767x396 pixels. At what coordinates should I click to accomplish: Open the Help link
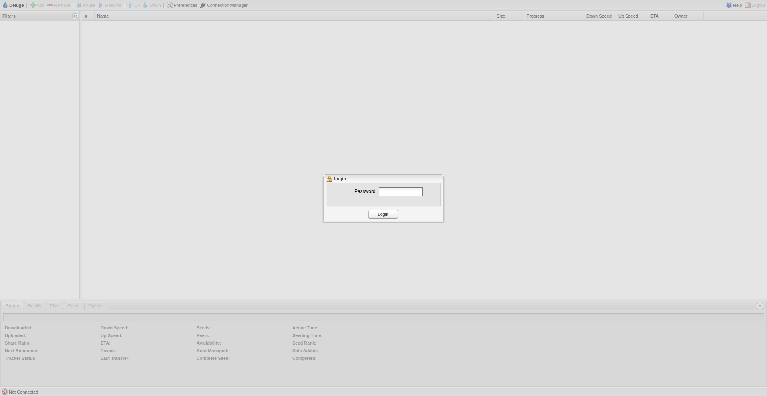734,5
